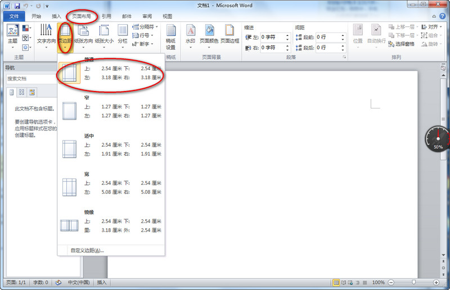
Task: Toggle the 插入 insert mode indicator
Action: click(x=102, y=283)
